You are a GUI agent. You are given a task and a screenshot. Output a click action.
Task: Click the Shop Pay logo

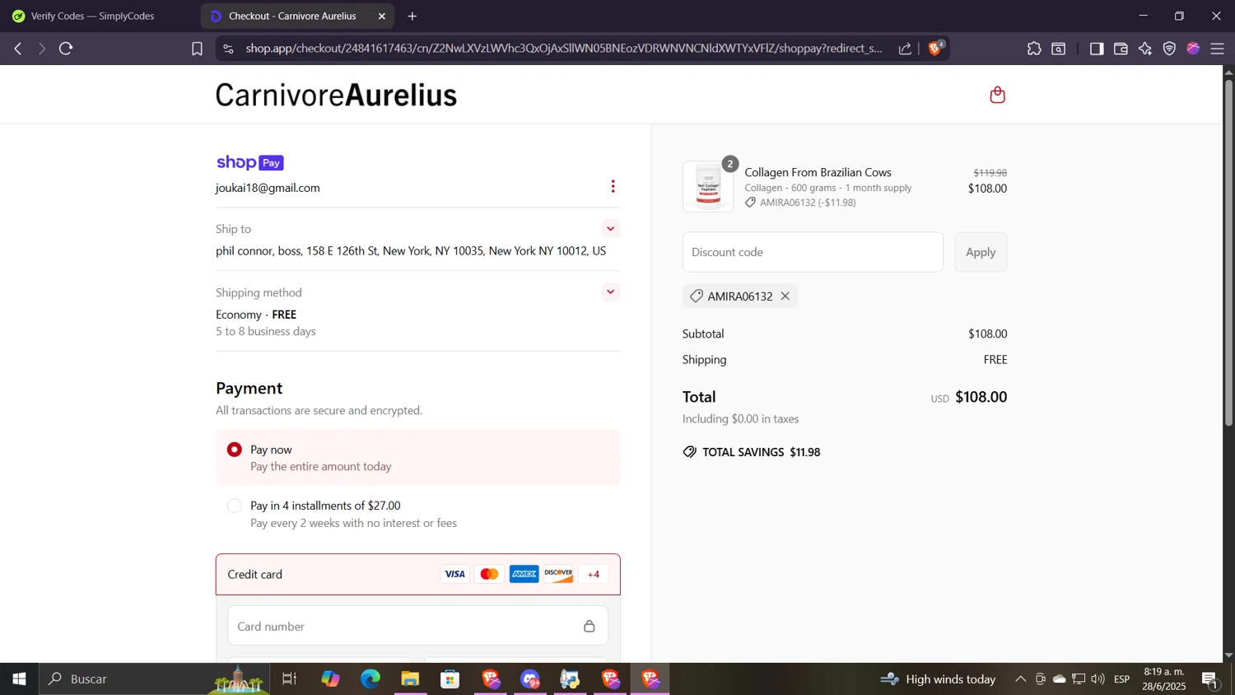pyautogui.click(x=249, y=163)
